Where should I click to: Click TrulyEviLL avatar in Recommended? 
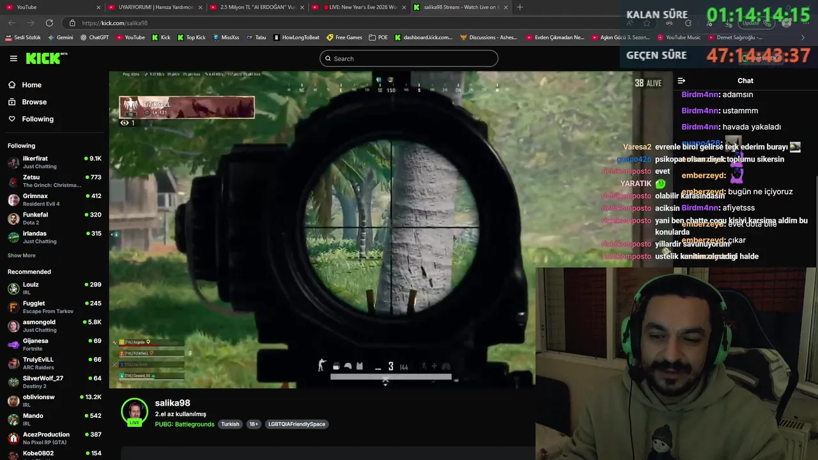pos(13,364)
